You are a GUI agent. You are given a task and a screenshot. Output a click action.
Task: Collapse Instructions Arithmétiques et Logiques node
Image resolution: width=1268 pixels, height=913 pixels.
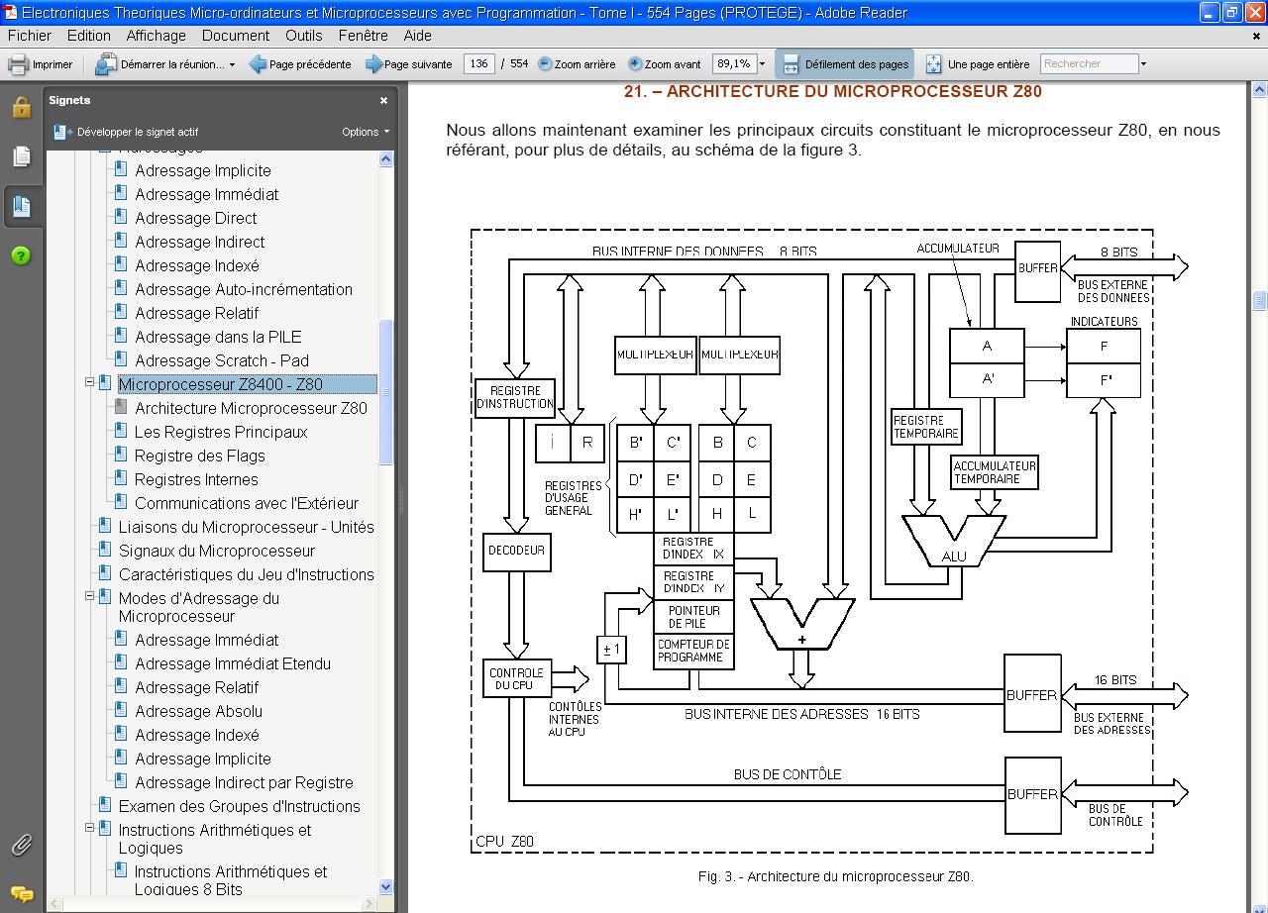89,828
